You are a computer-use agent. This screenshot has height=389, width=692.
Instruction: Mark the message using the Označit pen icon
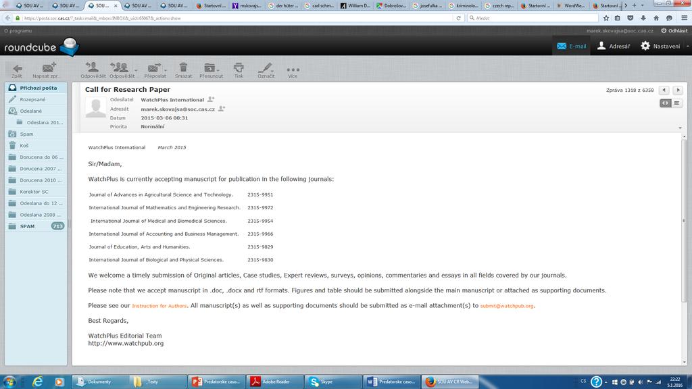(x=266, y=70)
